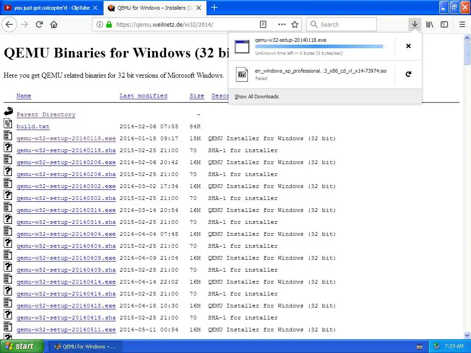471x353 pixels.
Task: Click the build.txt text file icon
Action: coord(8,123)
